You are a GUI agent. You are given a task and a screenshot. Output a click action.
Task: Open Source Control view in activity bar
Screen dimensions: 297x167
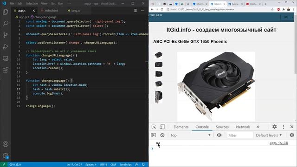(6, 35)
